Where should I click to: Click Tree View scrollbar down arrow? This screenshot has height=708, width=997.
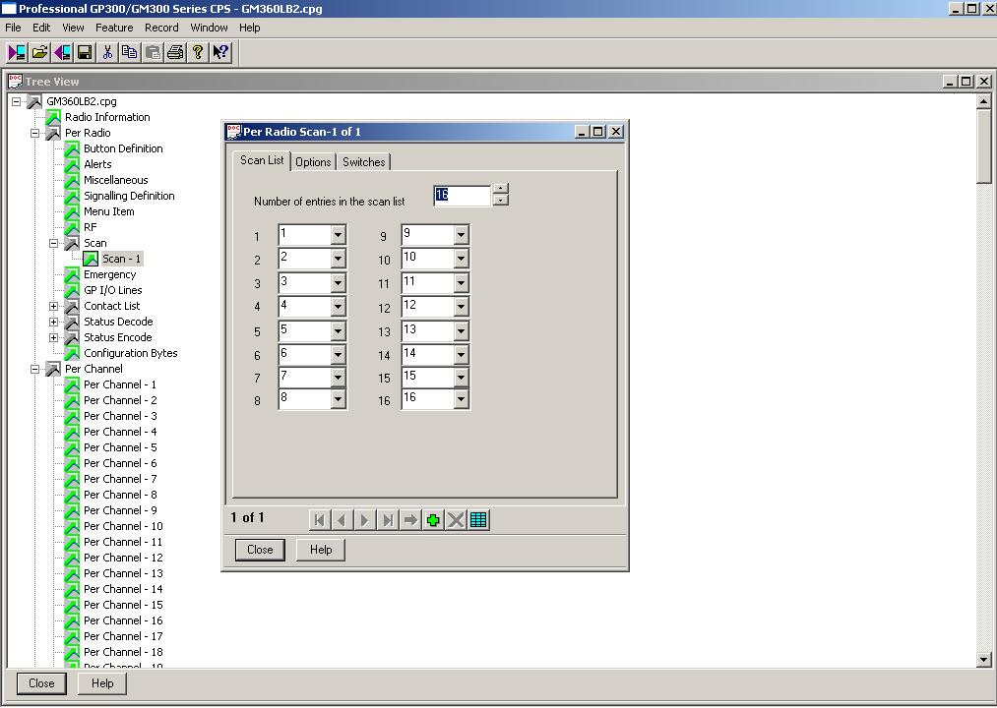click(x=983, y=660)
